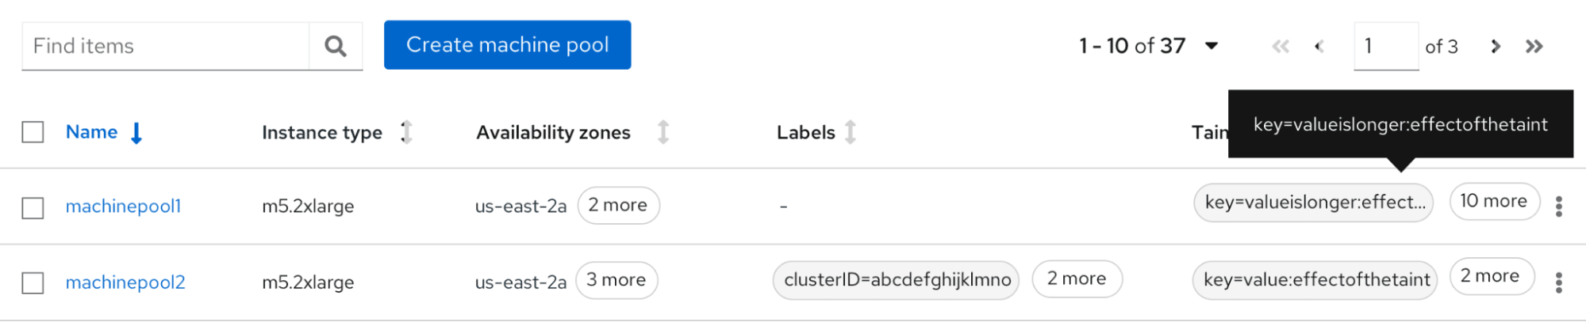The image size is (1586, 322).
Task: Open the items per page dropdown
Action: point(1211,46)
